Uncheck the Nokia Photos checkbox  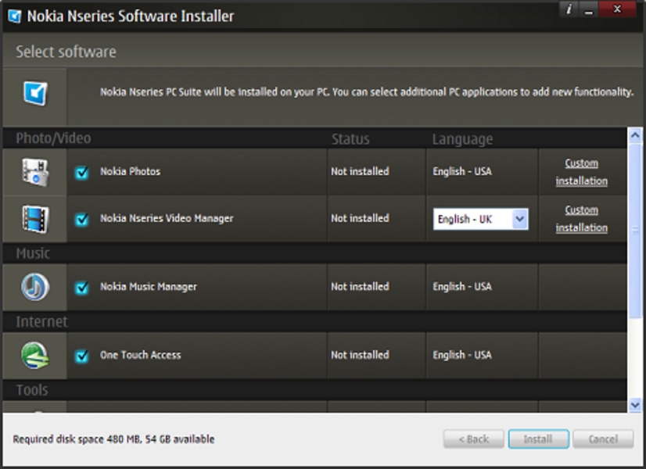pyautogui.click(x=82, y=173)
